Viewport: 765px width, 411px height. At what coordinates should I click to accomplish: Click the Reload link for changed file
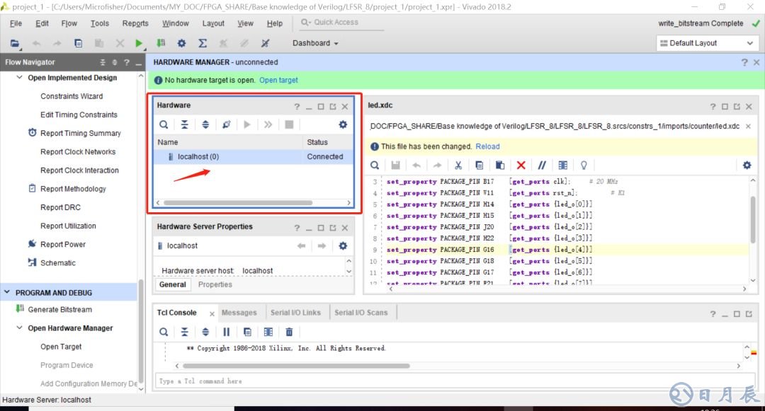point(487,146)
